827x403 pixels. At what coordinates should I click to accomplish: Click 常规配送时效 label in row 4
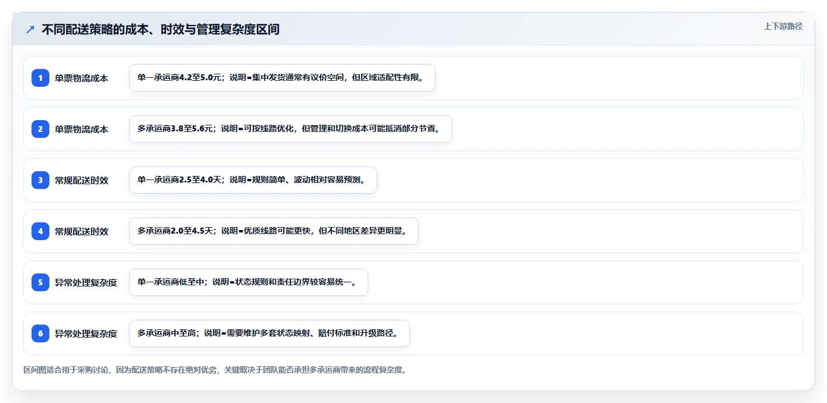82,231
